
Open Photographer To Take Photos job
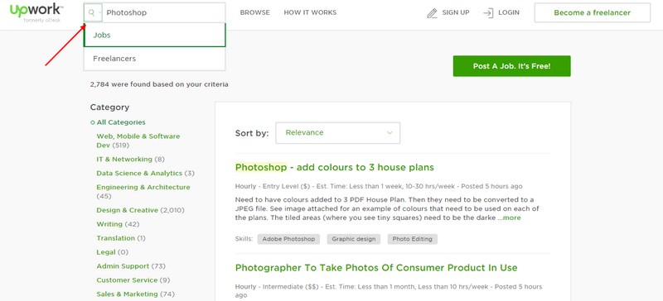click(x=376, y=268)
